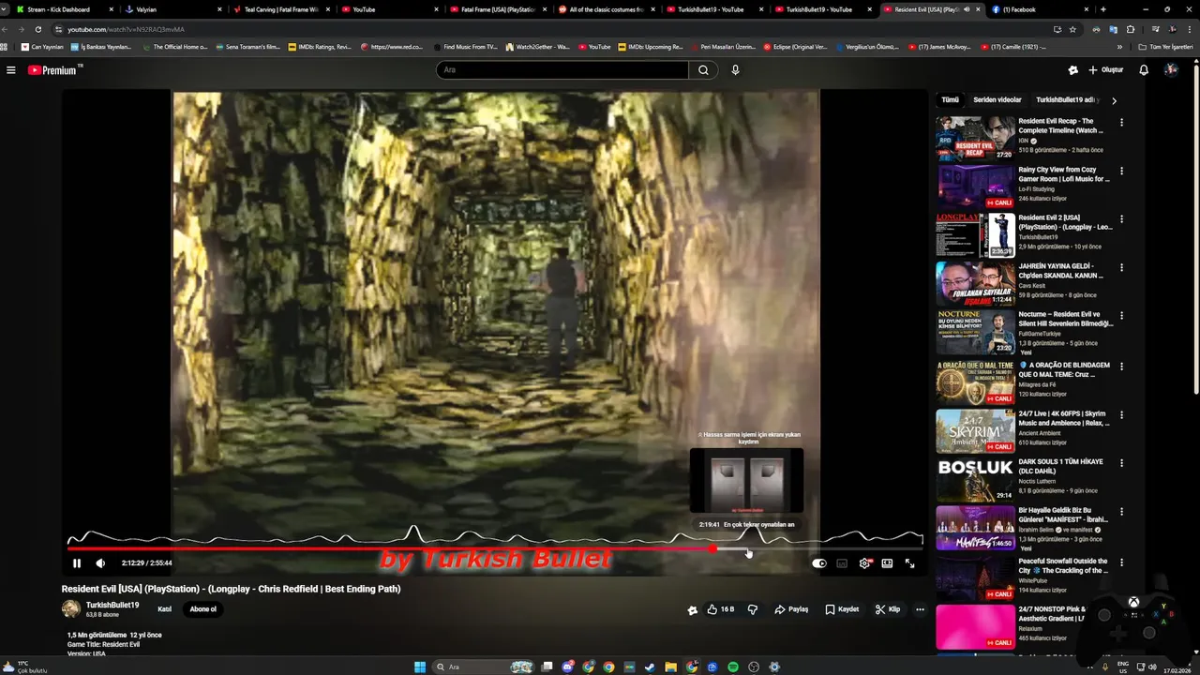Dislike the video with the thumbs-down button
Screen dimensions: 1200x675
752,609
